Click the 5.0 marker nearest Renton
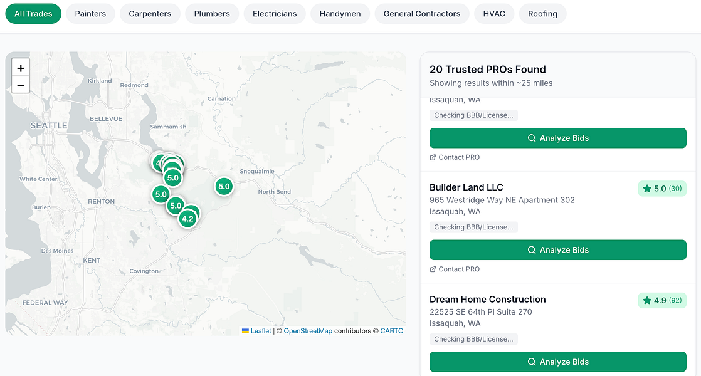 click(x=161, y=194)
